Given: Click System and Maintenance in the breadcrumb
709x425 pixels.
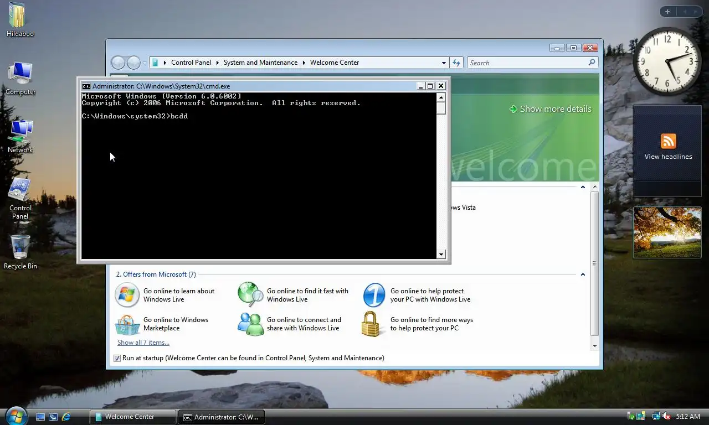Looking at the screenshot, I should click(x=260, y=63).
